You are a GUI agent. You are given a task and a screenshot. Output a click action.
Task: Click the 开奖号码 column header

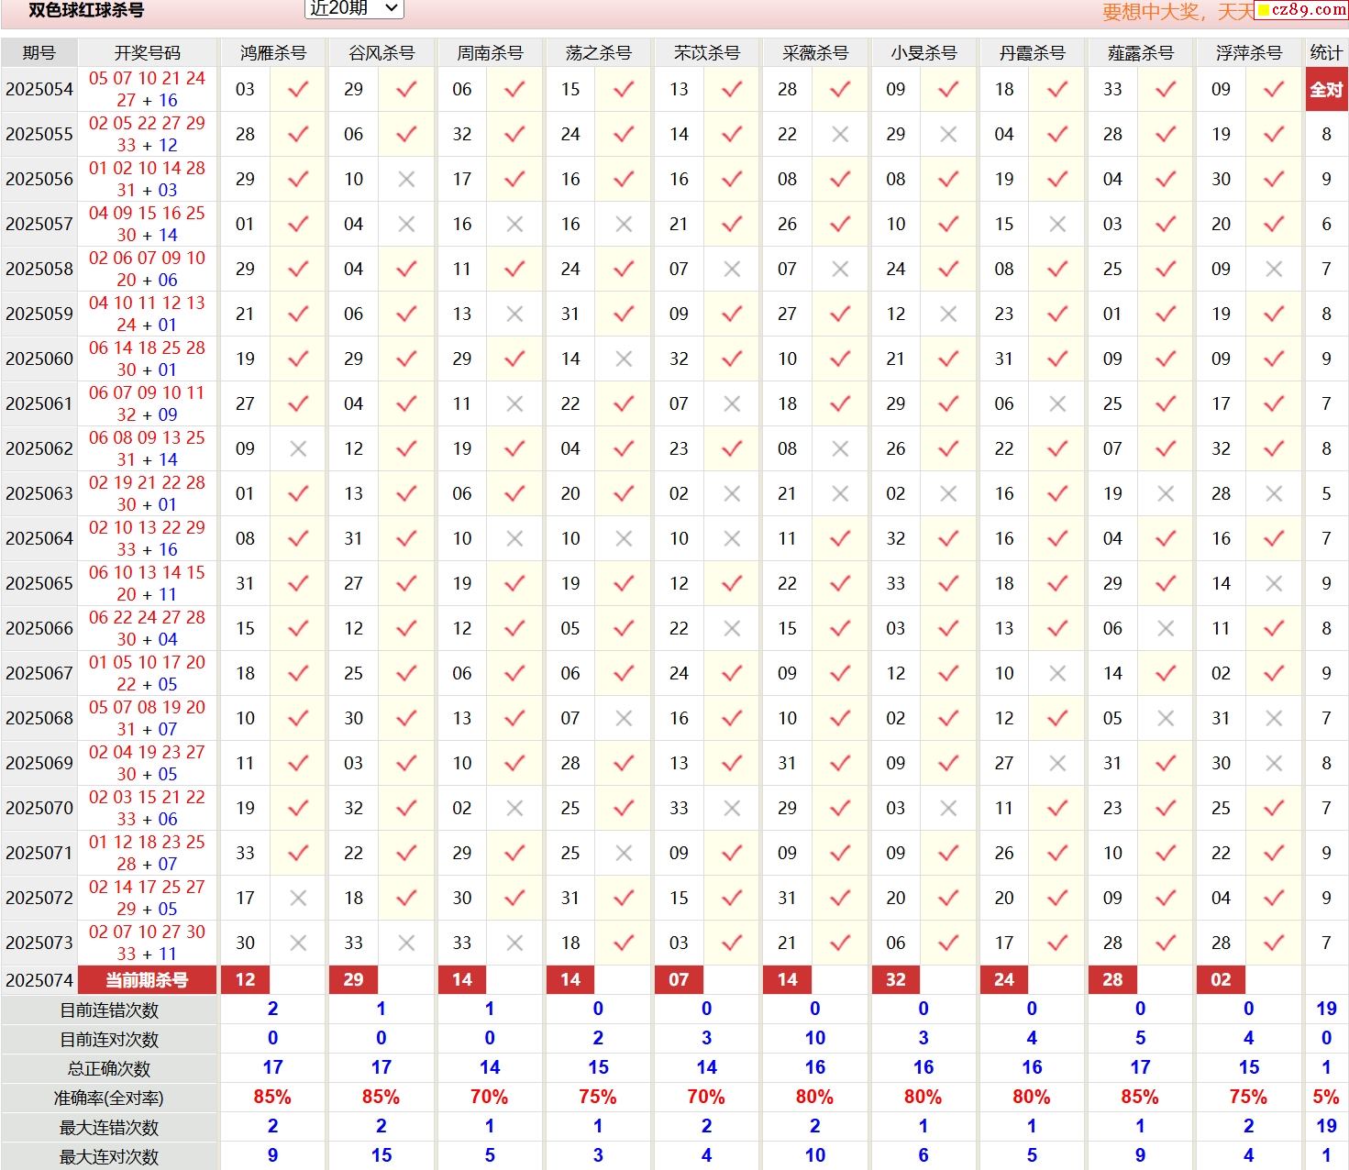[x=147, y=53]
